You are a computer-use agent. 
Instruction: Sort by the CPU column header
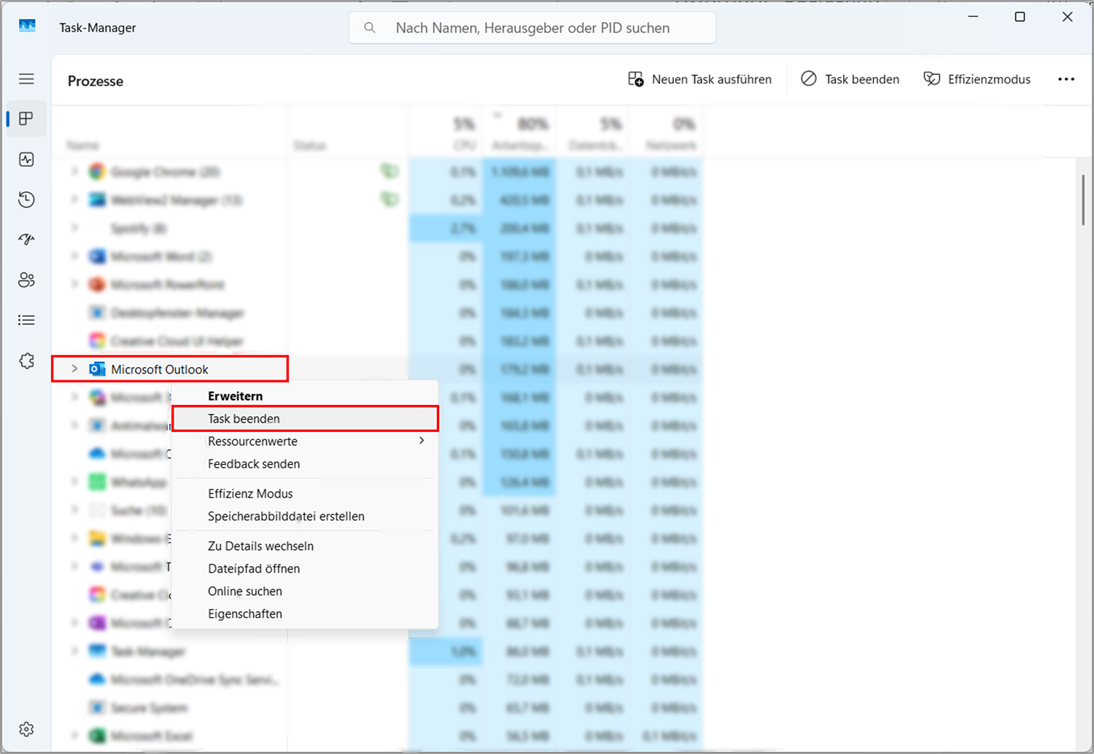(x=446, y=133)
